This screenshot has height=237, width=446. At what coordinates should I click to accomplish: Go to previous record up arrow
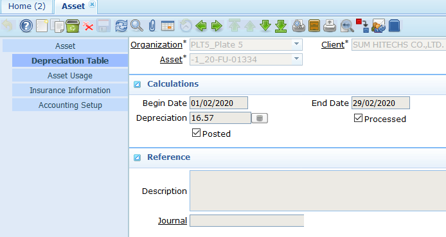point(250,26)
